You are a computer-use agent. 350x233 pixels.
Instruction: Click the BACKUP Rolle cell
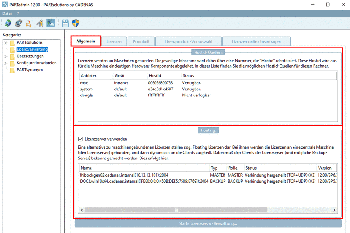[235, 181]
